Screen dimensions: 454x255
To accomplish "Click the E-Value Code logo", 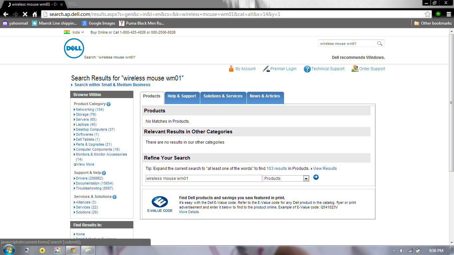I will tap(160, 204).
